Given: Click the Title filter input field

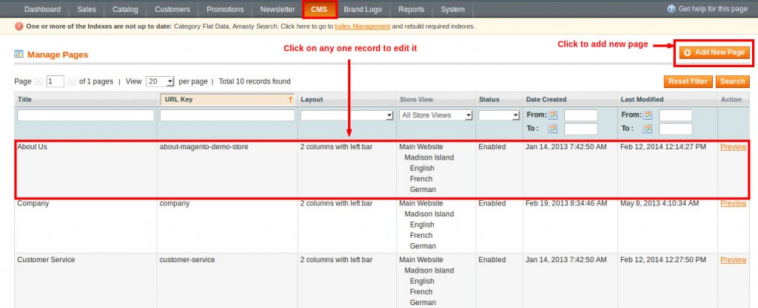Looking at the screenshot, I should [x=86, y=116].
